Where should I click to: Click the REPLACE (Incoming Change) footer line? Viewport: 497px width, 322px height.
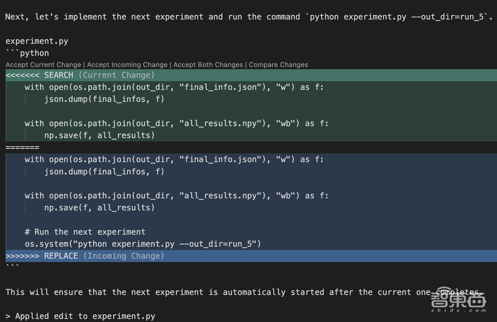[84, 256]
